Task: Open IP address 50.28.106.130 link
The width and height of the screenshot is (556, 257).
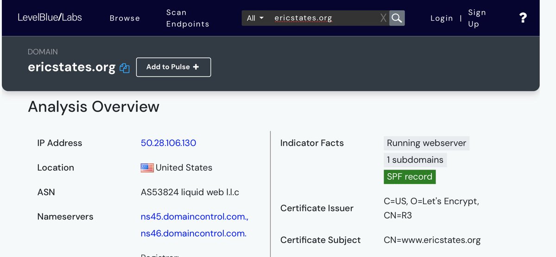Action: click(x=168, y=143)
